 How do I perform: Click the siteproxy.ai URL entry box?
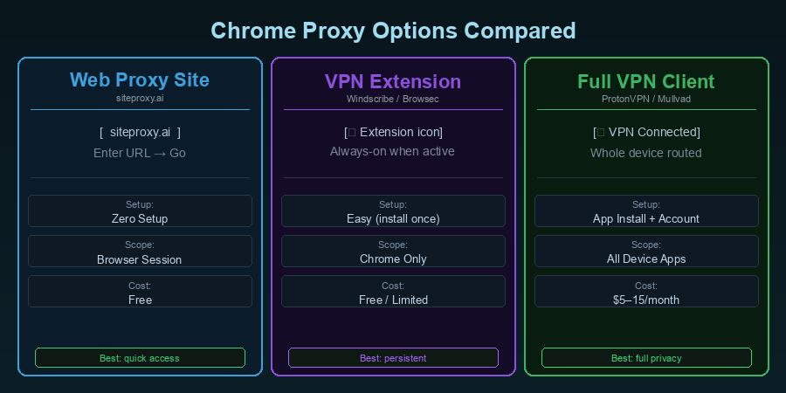tap(140, 132)
